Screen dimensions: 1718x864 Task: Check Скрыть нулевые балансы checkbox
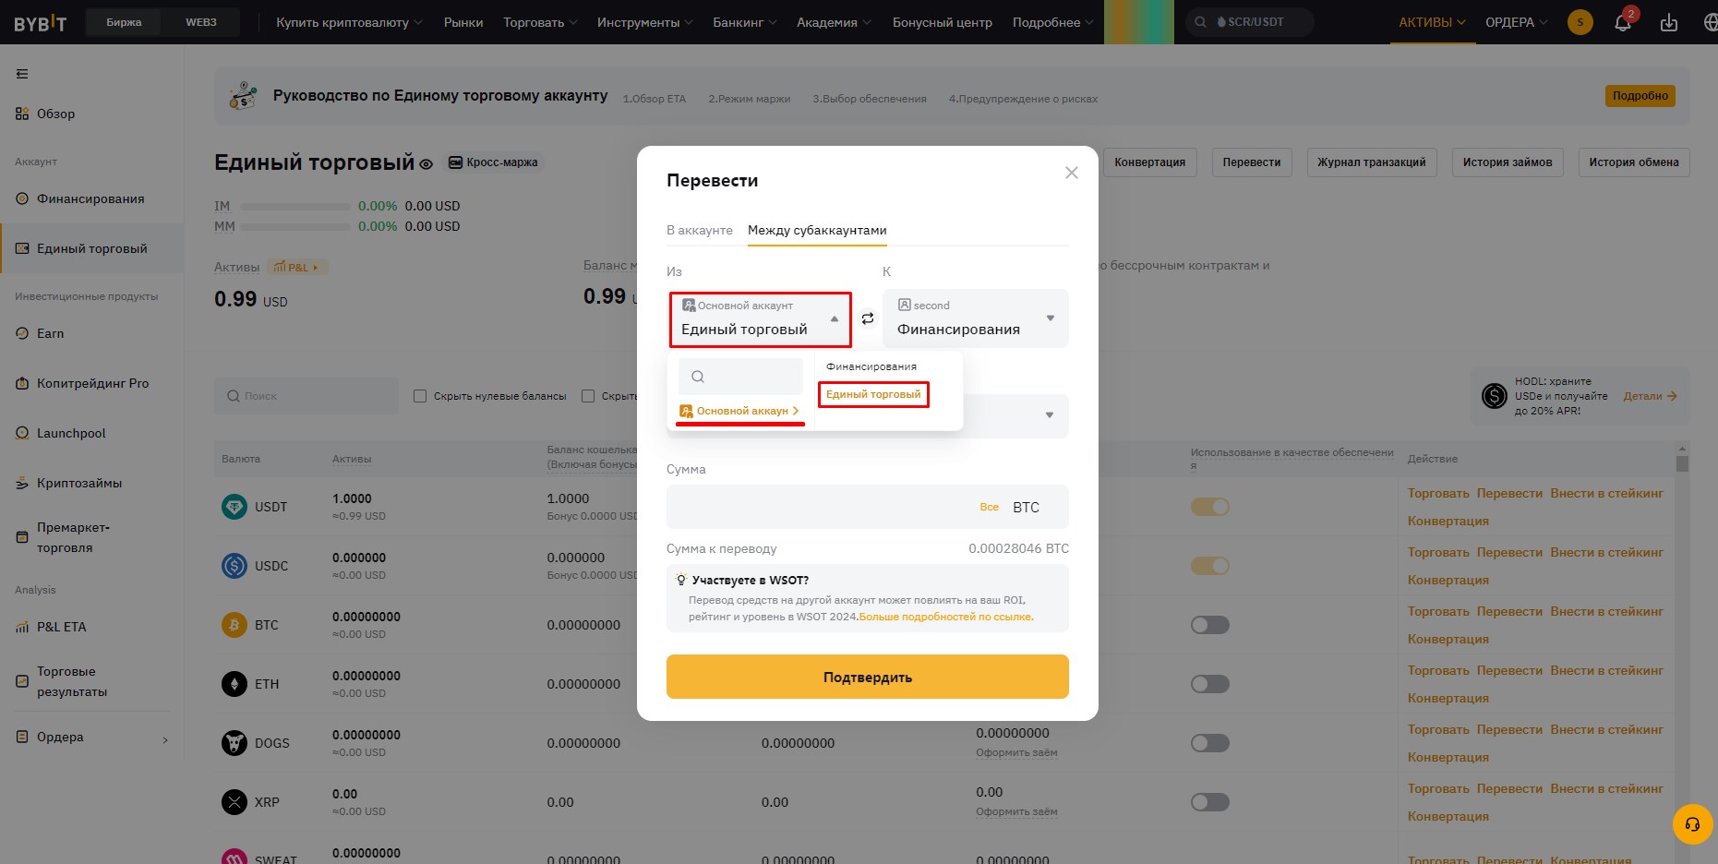(420, 396)
